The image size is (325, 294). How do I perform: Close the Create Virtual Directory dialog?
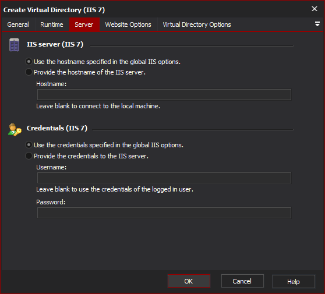pos(315,9)
